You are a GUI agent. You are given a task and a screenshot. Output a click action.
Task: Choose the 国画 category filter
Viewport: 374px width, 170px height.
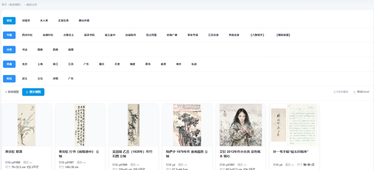[40, 50]
